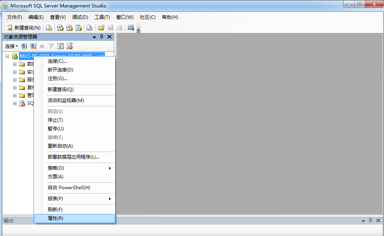Image resolution: width=384 pixels, height=236 pixels.
Task: Open the 工具(T) menu
Action: click(x=102, y=17)
